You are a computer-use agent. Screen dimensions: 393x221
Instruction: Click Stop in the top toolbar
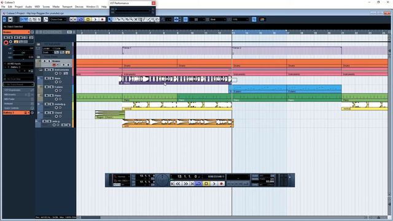(88, 20)
